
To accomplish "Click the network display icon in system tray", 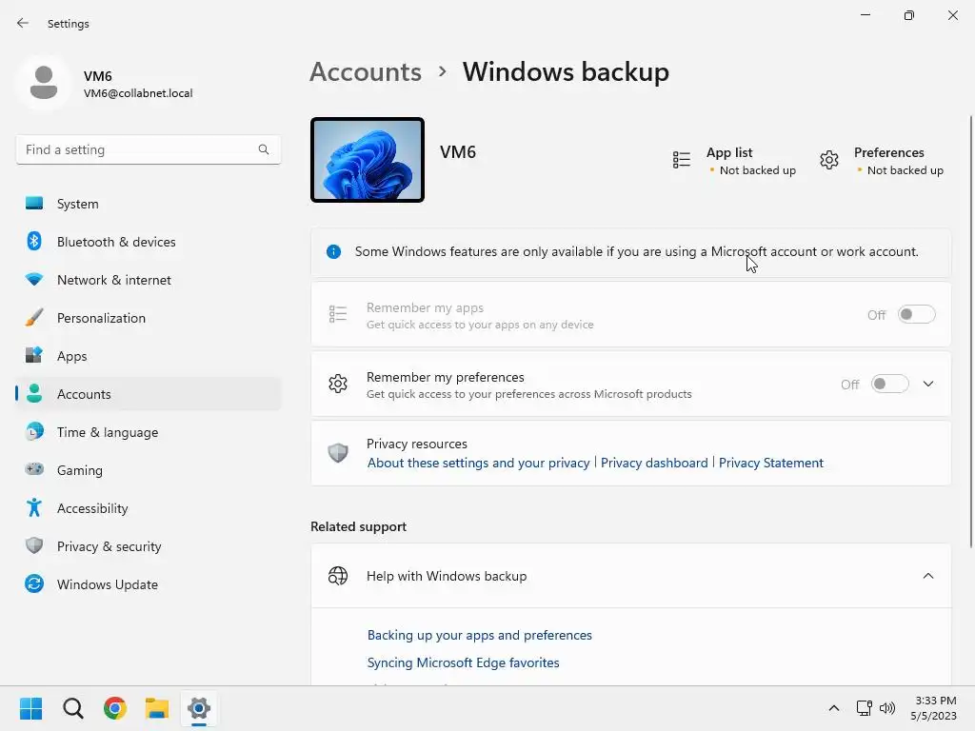I will (x=864, y=708).
